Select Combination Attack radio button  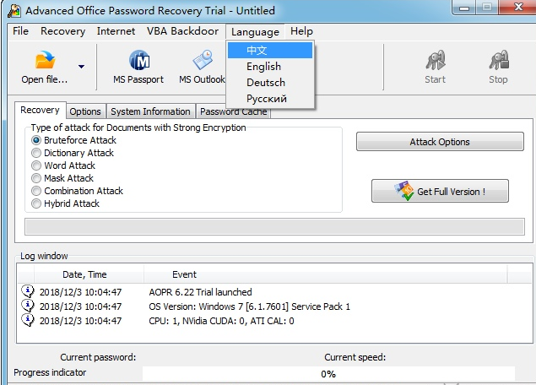click(36, 191)
